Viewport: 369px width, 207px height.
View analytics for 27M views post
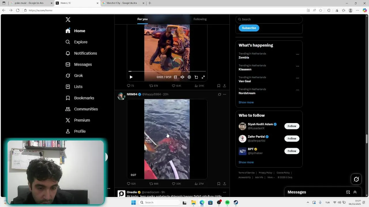(199, 184)
